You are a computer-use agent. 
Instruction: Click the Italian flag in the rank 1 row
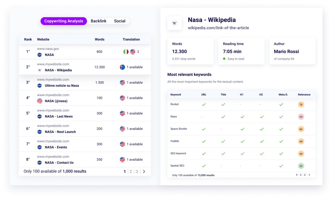[x=126, y=51]
